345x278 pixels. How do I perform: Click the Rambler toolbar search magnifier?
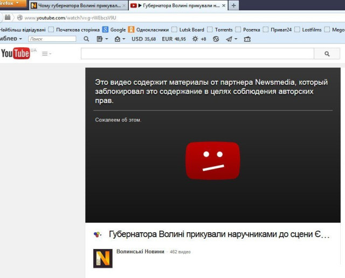coord(86,39)
